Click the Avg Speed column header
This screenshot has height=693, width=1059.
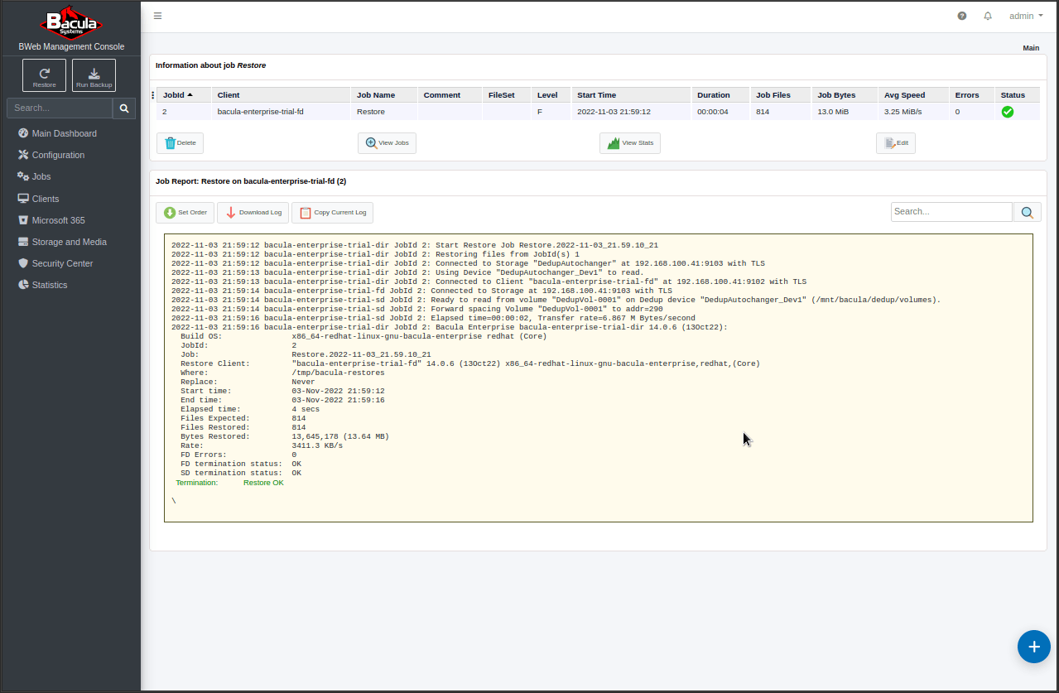(x=913, y=95)
